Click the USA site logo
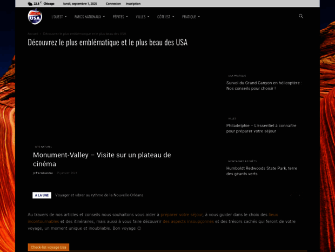 (35, 17)
